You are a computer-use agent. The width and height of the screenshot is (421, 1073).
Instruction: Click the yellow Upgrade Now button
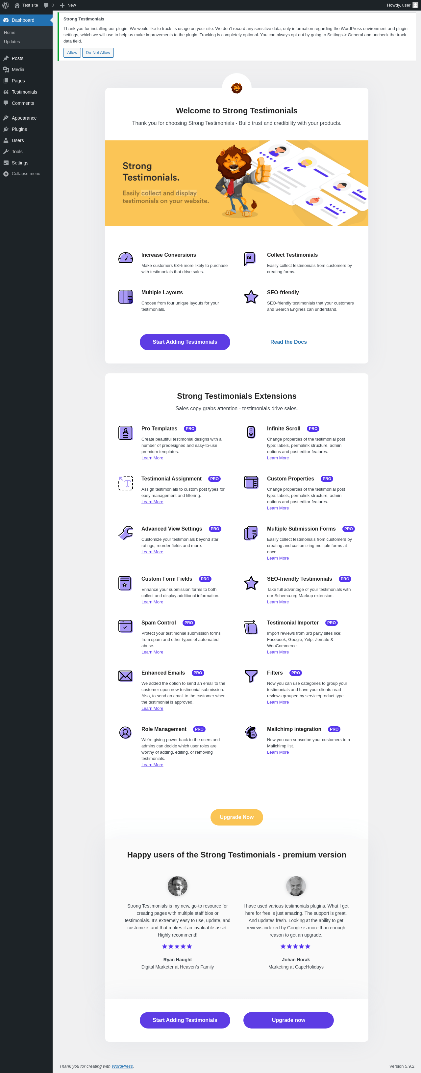click(236, 817)
